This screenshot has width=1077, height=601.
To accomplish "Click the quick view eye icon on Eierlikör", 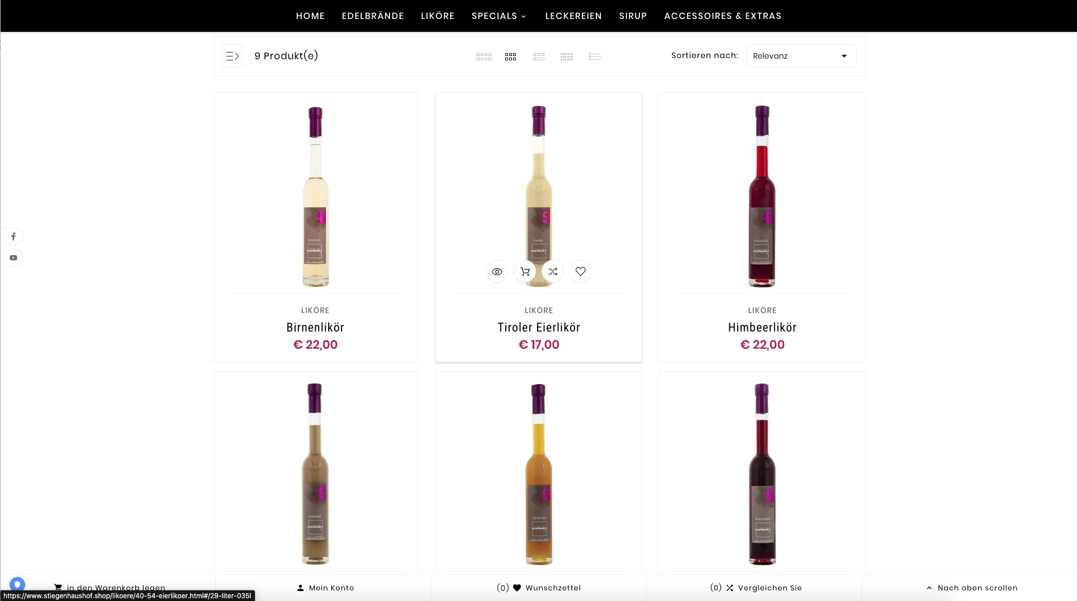I will click(497, 272).
